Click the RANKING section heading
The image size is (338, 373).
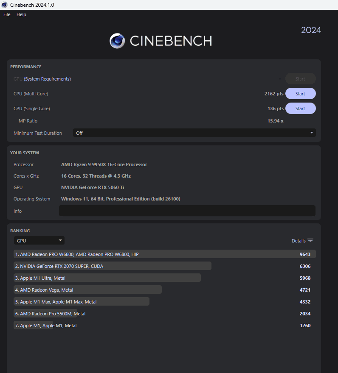coord(20,231)
